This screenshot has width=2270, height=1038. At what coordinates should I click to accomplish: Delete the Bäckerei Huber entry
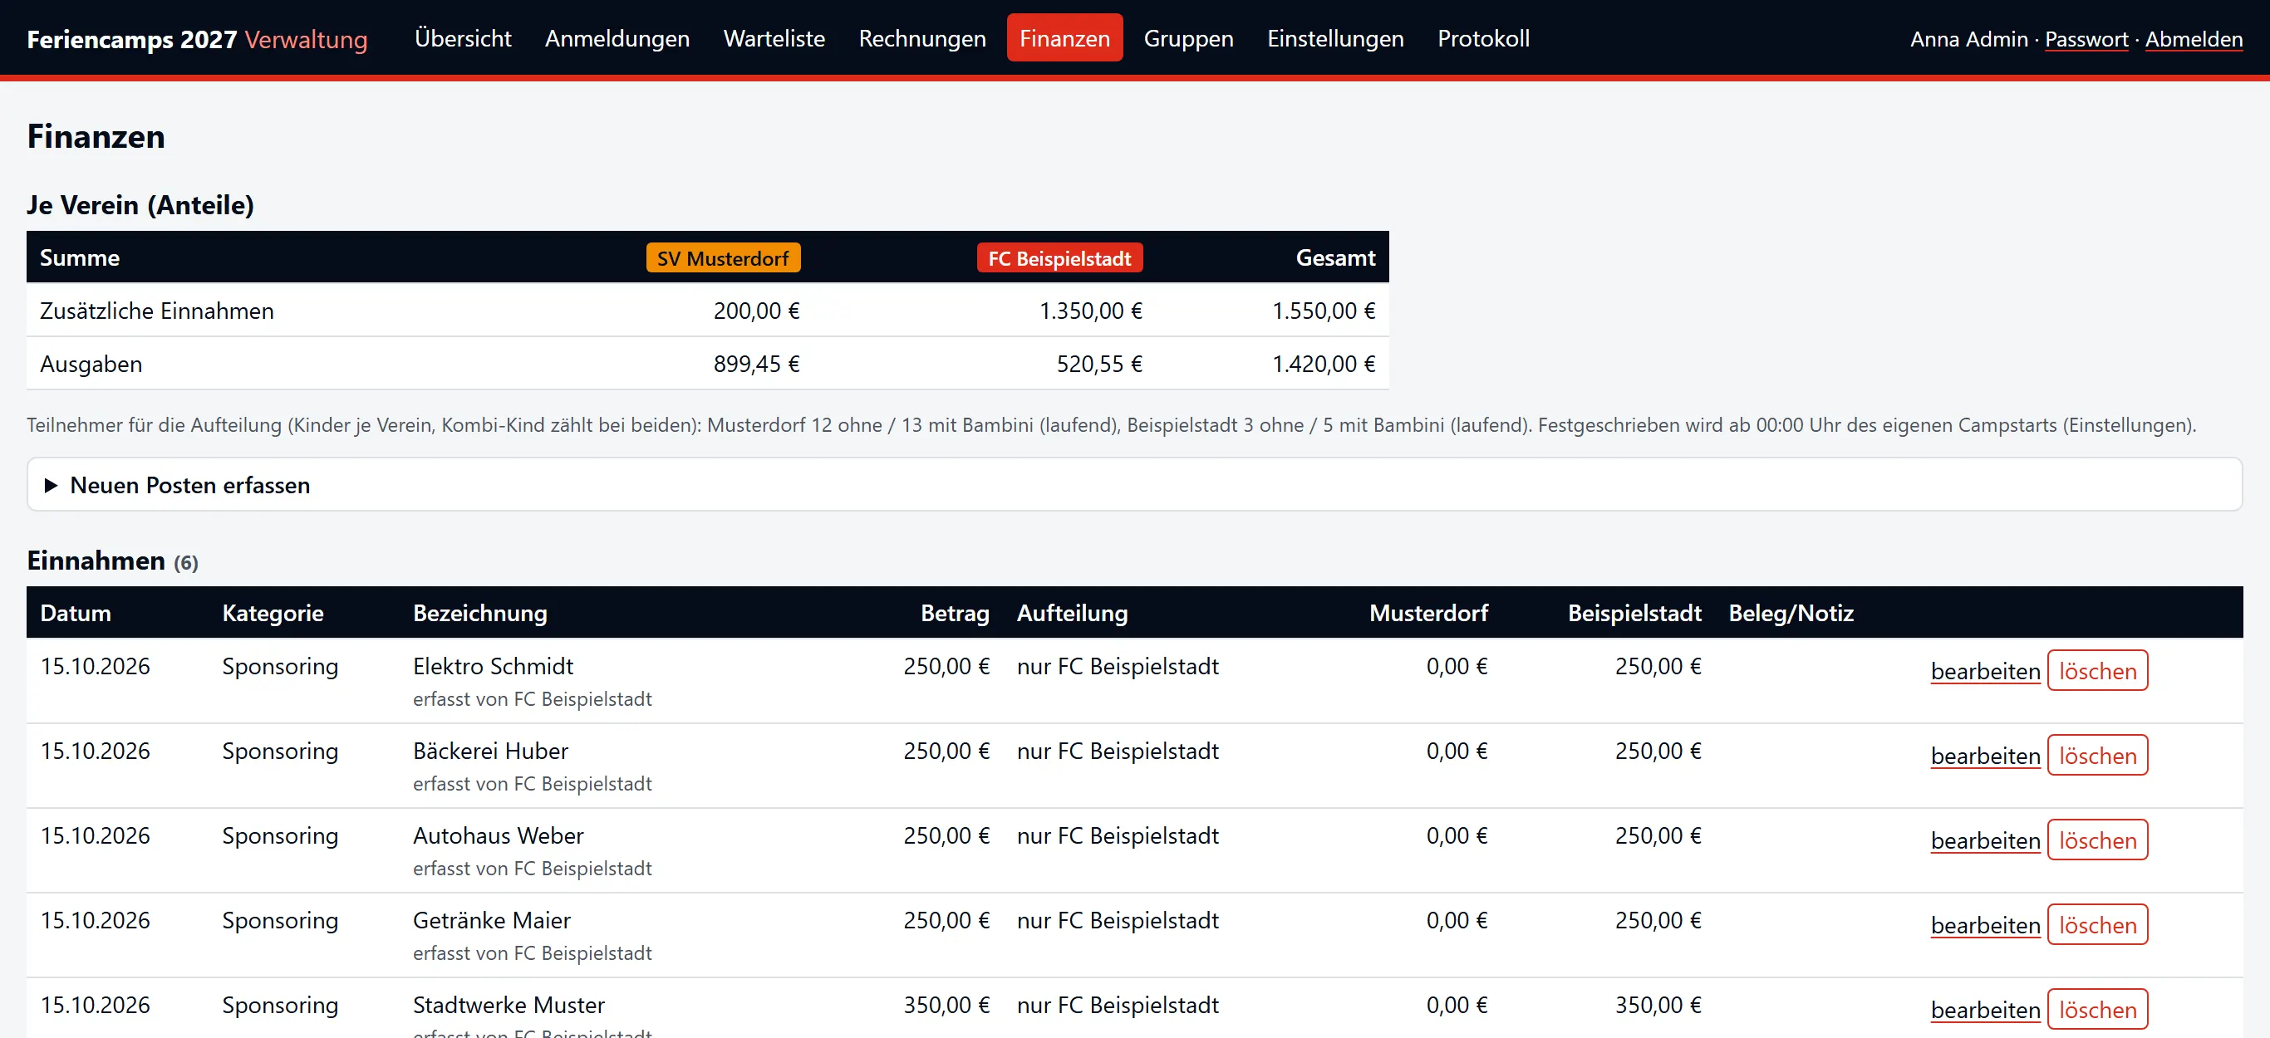pos(2097,756)
